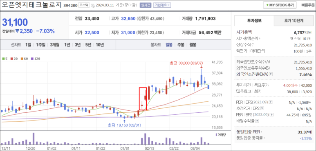Open the 기업개요 dropdown
Screen dimensions: 316x151
point(162,5)
